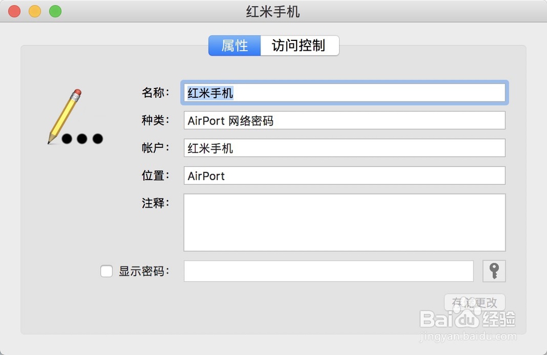The height and width of the screenshot is (355, 547).
Task: Focus the empty password field
Action: tap(328, 271)
